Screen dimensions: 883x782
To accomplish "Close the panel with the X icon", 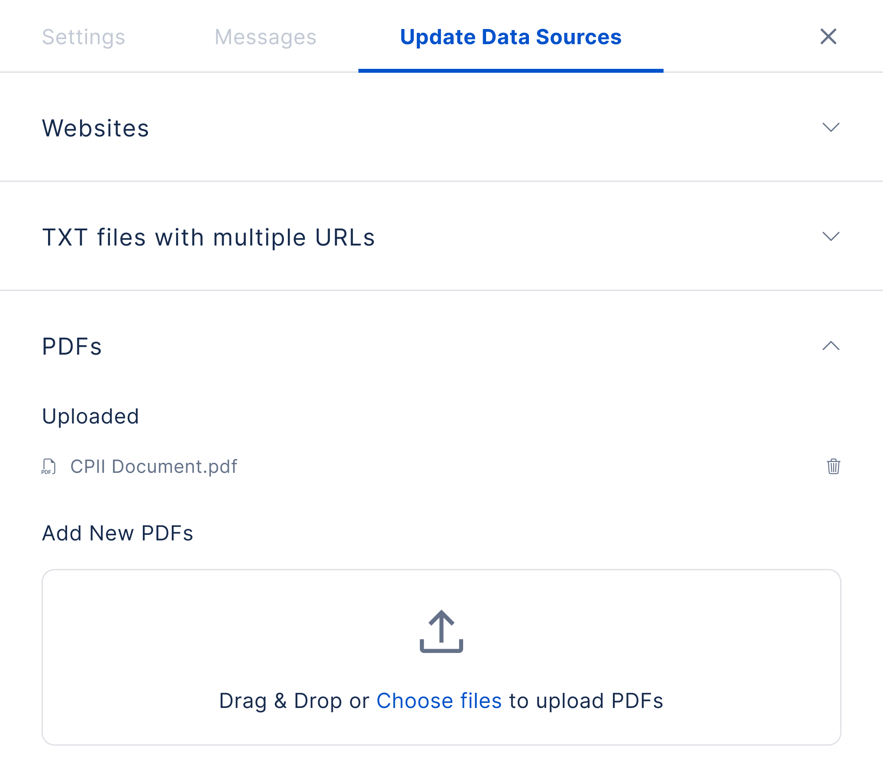I will click(828, 36).
